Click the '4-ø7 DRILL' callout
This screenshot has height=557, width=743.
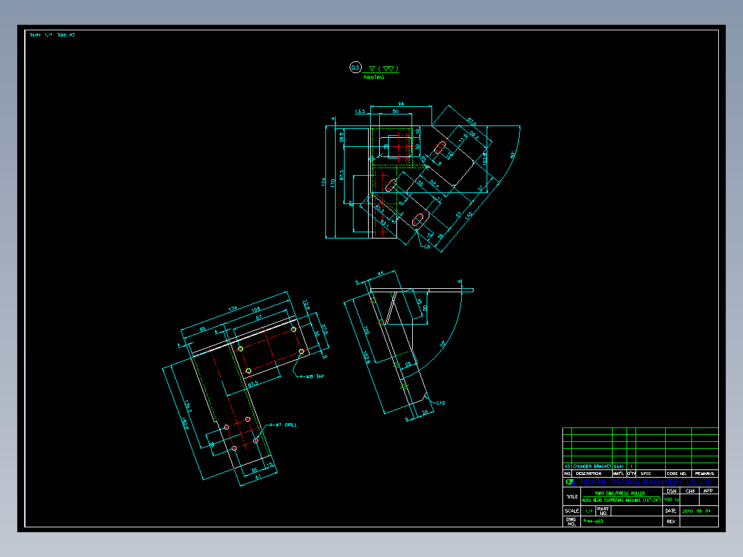[x=283, y=425]
